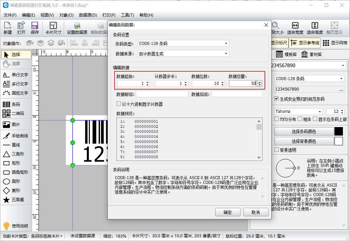Increase 数据起始 value with up arrow
The height and width of the screenshot is (241, 350).
pyautogui.click(x=148, y=82)
